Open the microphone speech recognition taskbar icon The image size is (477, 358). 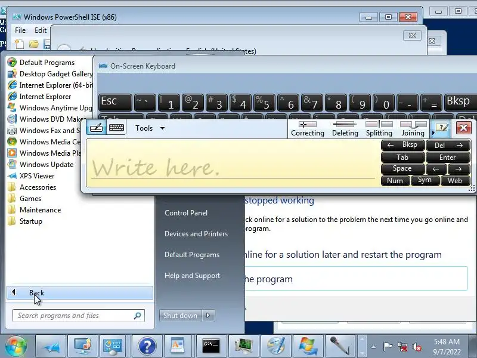point(340,347)
